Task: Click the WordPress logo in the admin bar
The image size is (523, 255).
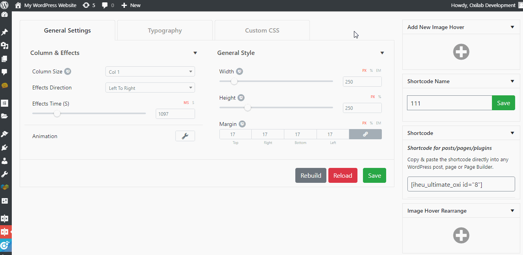Action: [5, 5]
